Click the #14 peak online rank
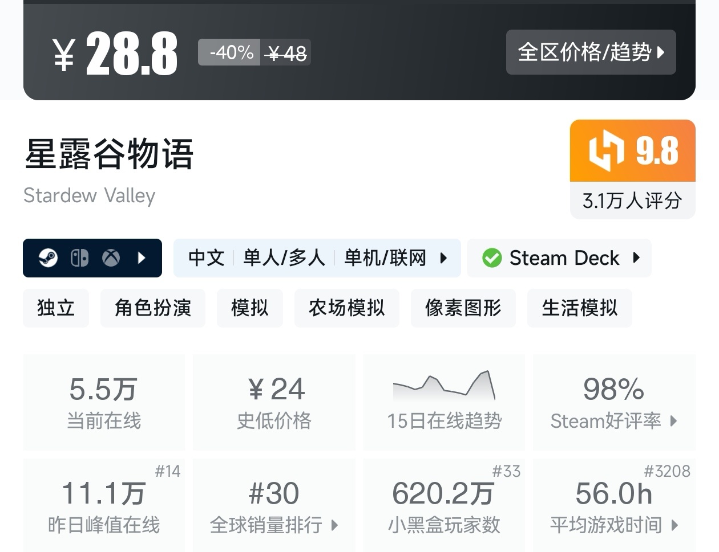The width and height of the screenshot is (719, 552). [x=167, y=471]
